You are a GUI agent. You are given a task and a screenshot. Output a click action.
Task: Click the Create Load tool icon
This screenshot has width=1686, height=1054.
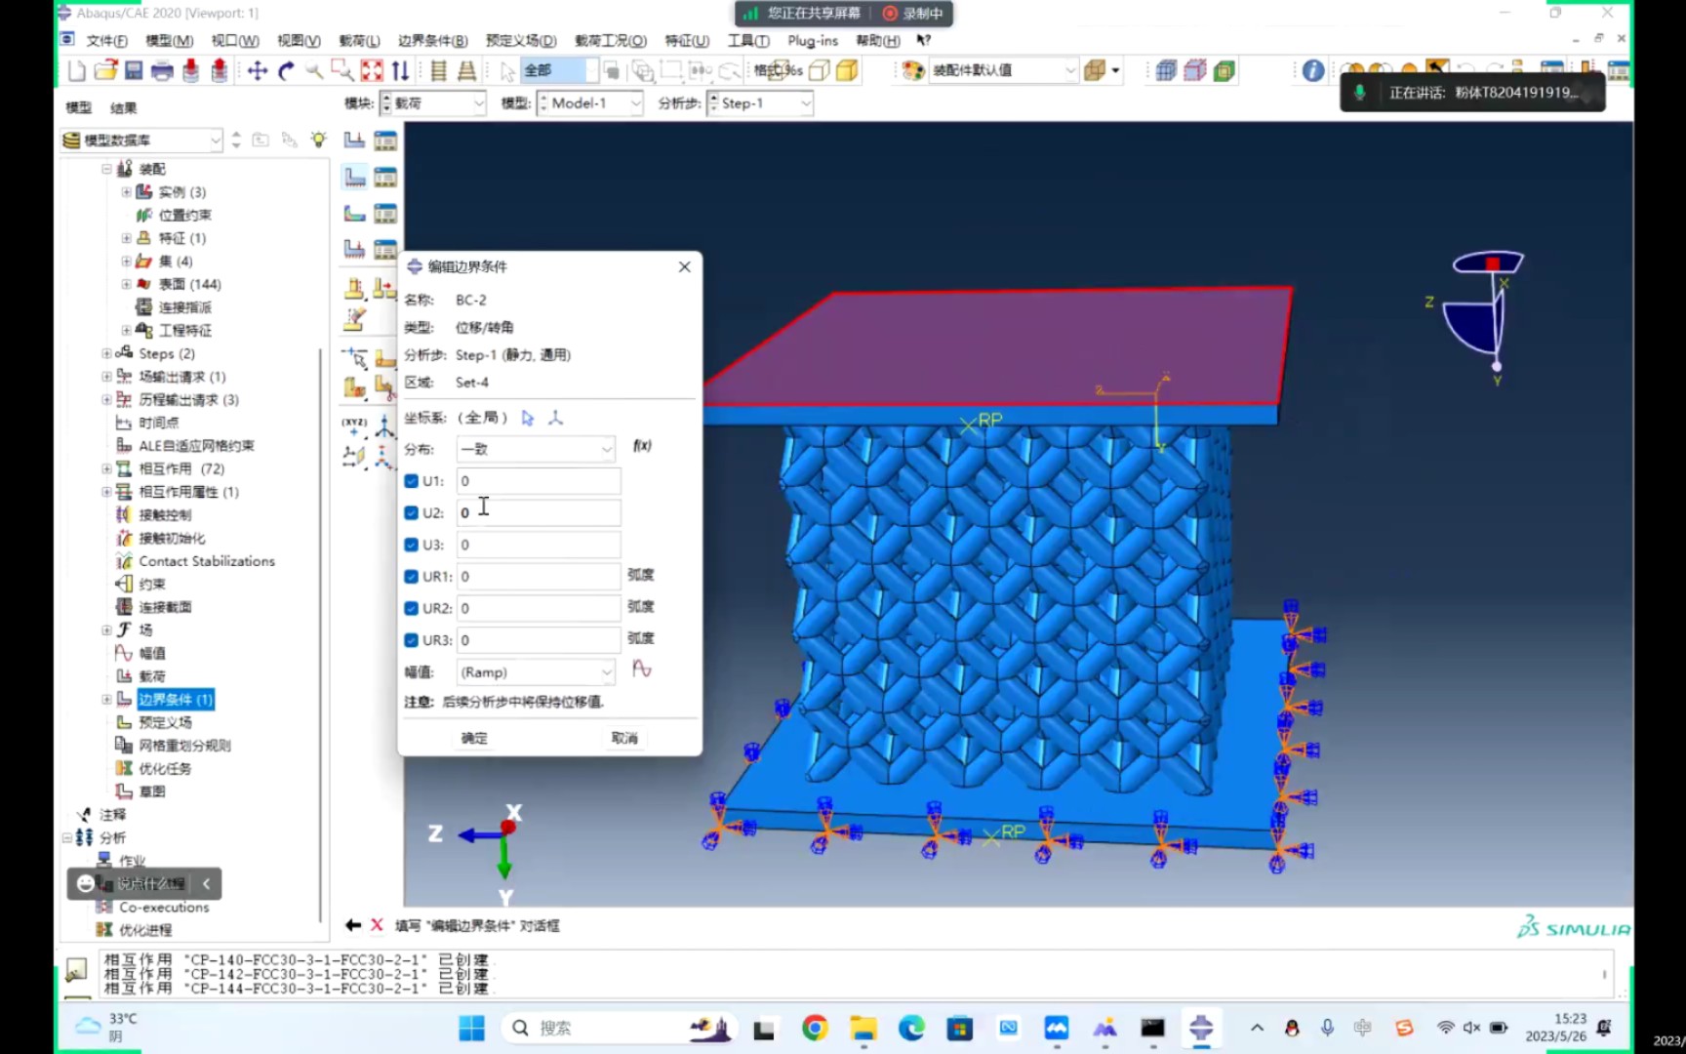[354, 140]
